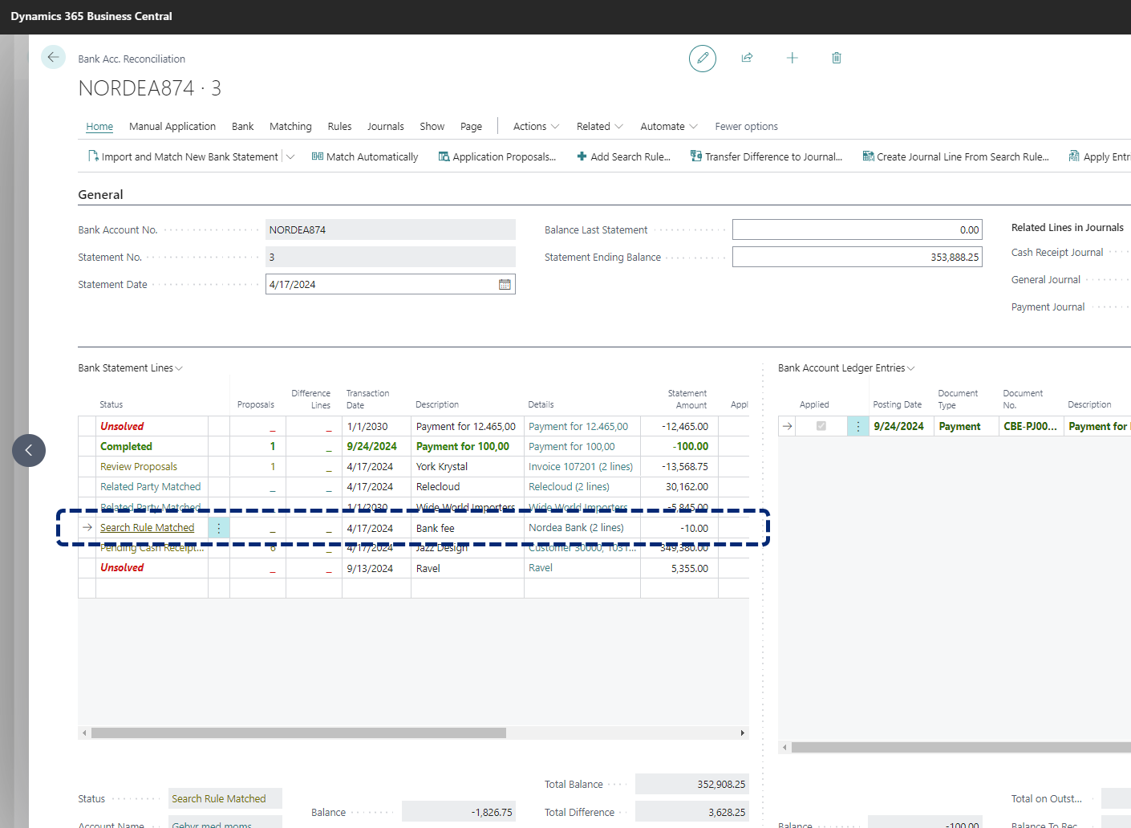Screen dimensions: 1131x828
Task: Expand Import and Match dropdown arrow
Action: (290, 156)
